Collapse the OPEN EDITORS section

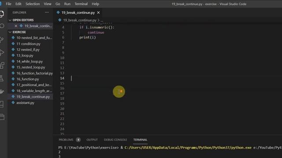(10, 20)
